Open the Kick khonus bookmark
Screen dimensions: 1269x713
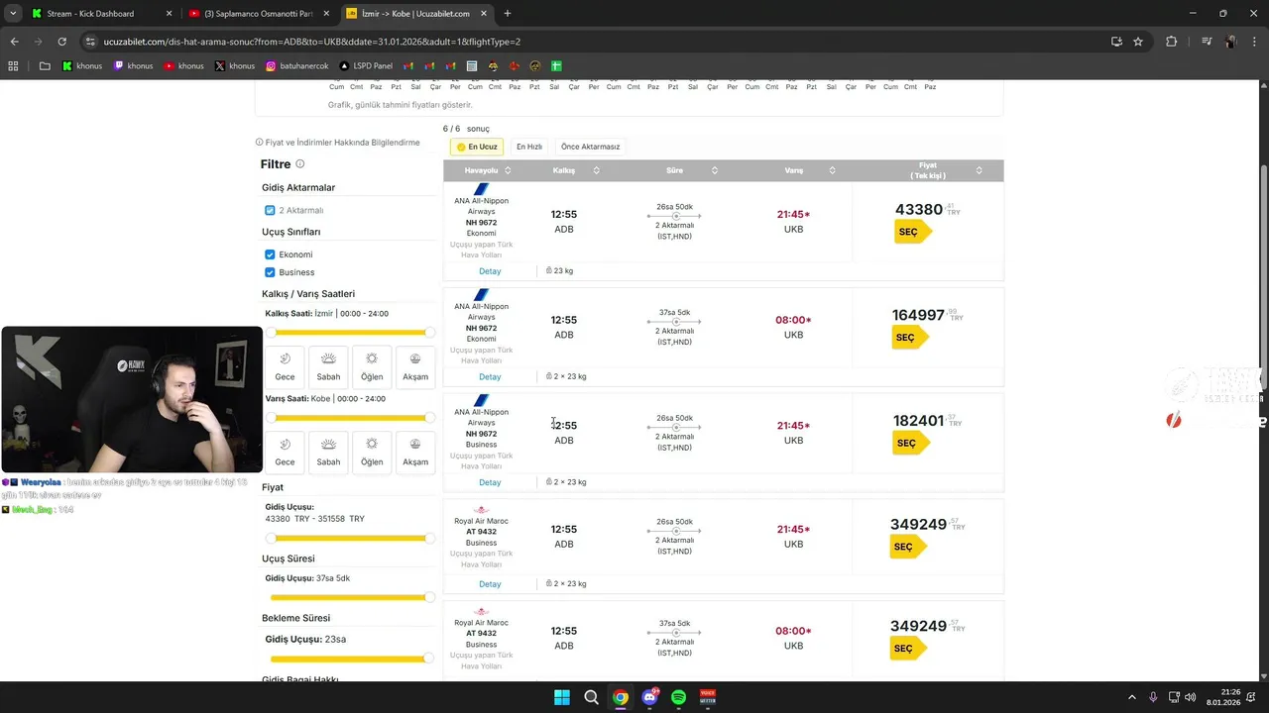82,66
